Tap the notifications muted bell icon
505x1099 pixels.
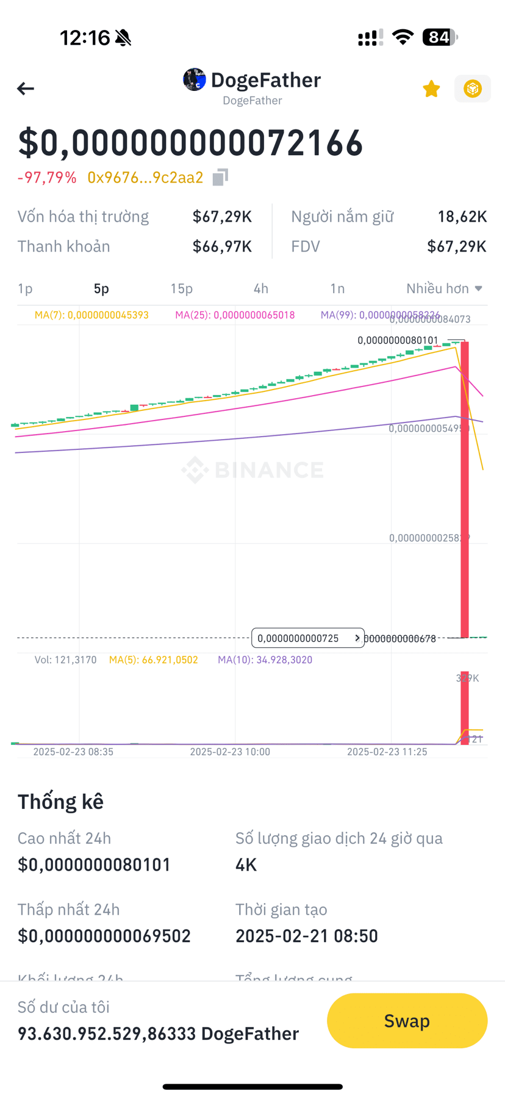(123, 38)
